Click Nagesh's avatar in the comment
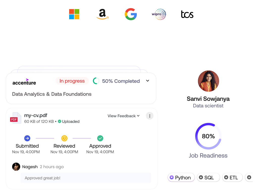This screenshot has width=261, height=193. point(16,167)
